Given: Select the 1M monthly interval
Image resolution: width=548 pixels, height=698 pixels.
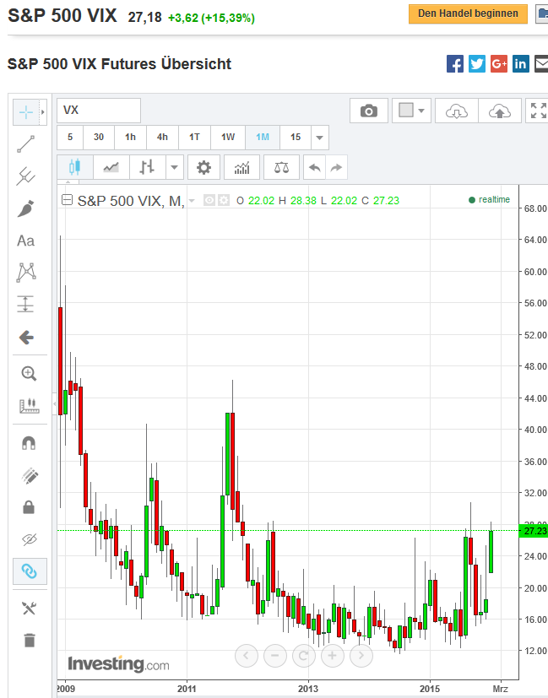Looking at the screenshot, I should [x=263, y=138].
